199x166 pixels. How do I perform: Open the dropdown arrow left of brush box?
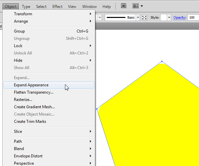coord(100,18)
